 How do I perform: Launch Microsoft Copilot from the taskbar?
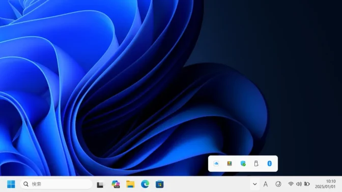point(116,184)
